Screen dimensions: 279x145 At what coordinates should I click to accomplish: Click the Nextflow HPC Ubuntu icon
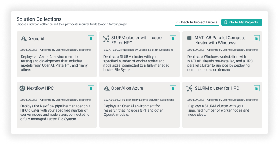click(x=23, y=88)
